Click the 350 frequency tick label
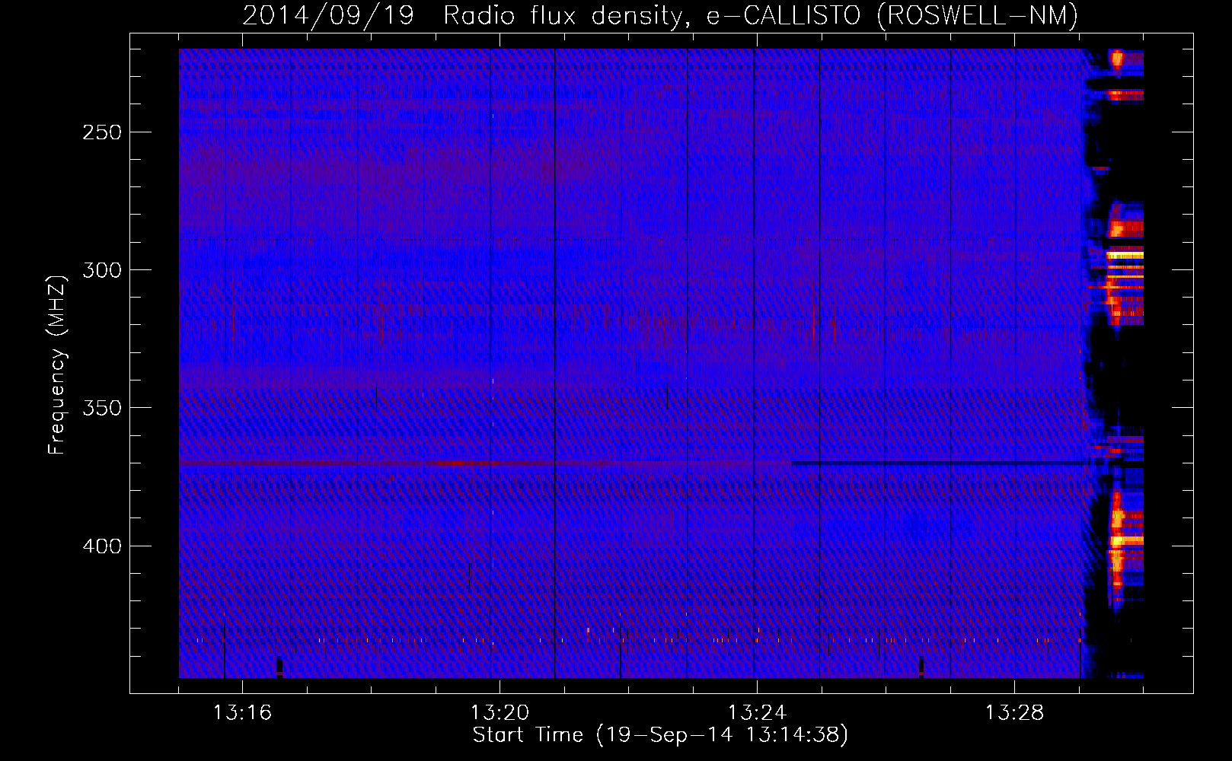This screenshot has height=761, width=1232. (101, 409)
